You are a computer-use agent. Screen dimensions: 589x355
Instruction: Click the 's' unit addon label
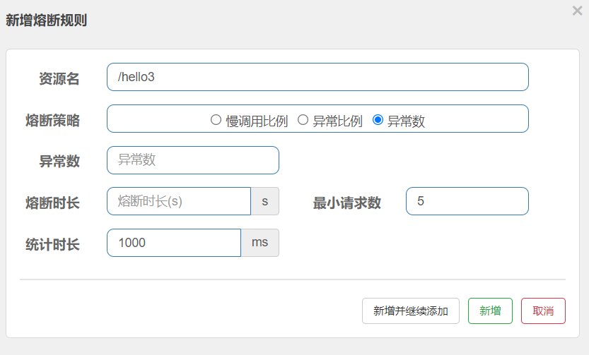(265, 201)
